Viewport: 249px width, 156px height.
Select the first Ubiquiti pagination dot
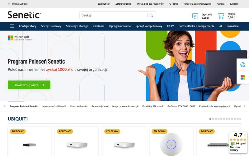point(210,119)
